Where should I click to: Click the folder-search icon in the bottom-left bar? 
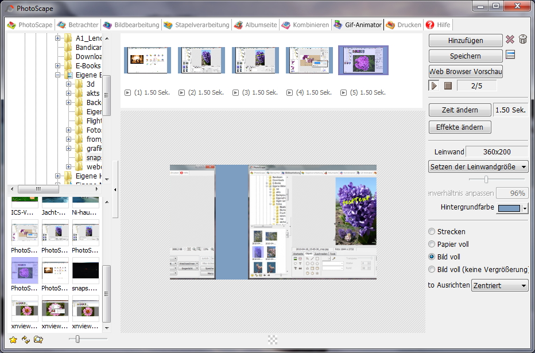38,340
